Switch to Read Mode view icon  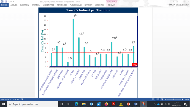[153, 99]
